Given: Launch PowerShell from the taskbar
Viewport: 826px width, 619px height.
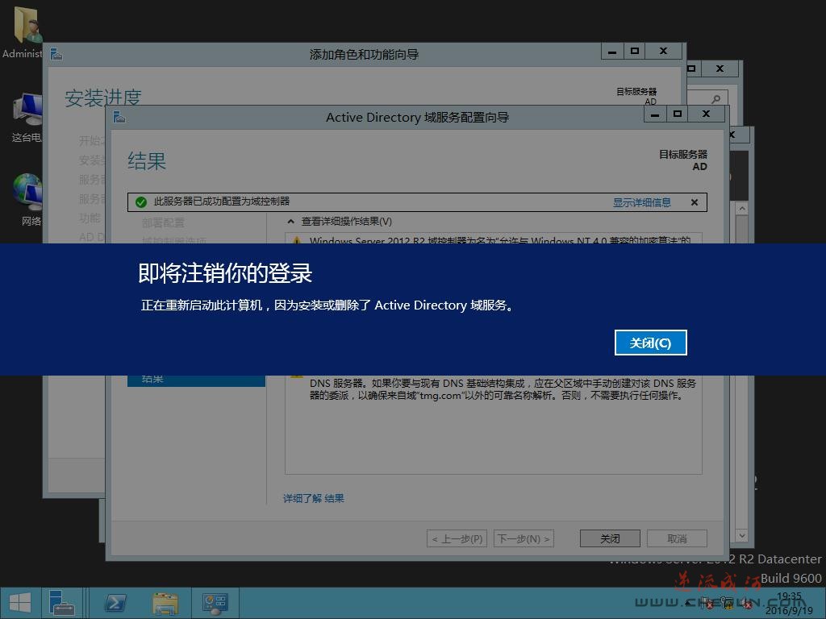Looking at the screenshot, I should (115, 603).
